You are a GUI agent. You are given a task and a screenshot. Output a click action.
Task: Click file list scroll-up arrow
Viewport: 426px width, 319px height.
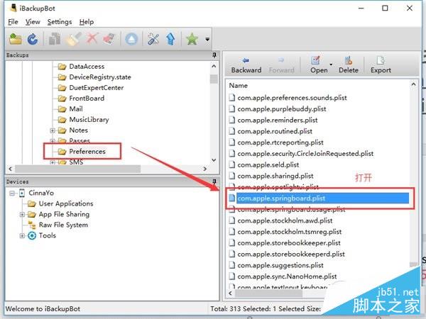pyautogui.click(x=413, y=84)
